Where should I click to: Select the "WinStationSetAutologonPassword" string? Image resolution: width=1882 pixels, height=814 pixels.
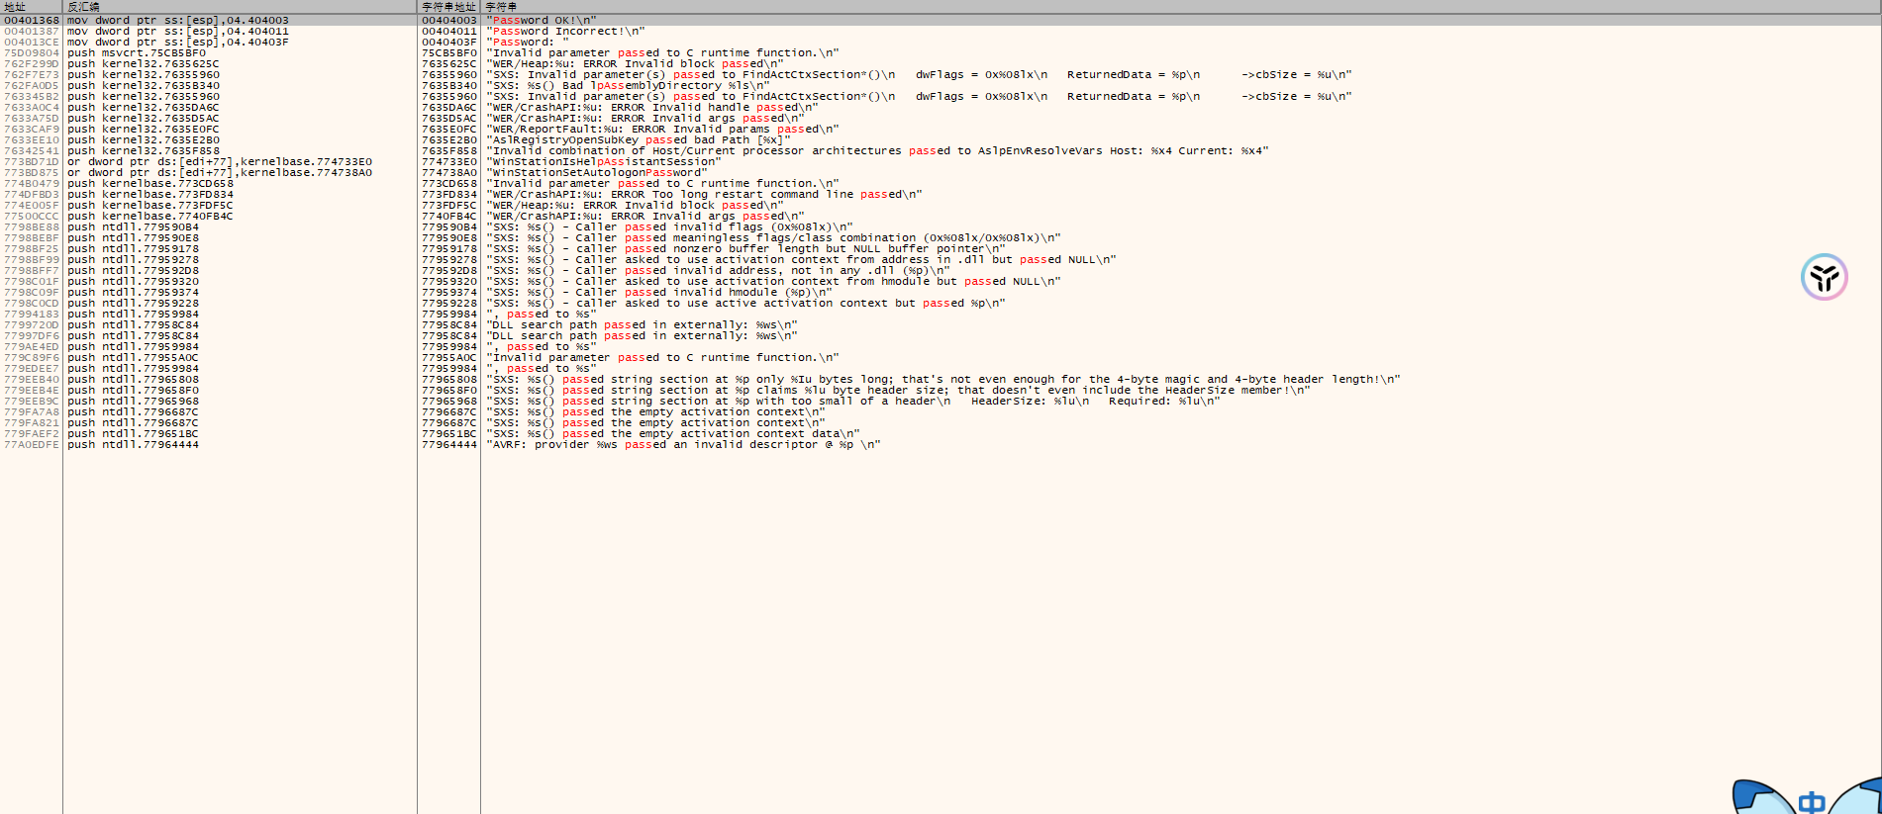[596, 172]
